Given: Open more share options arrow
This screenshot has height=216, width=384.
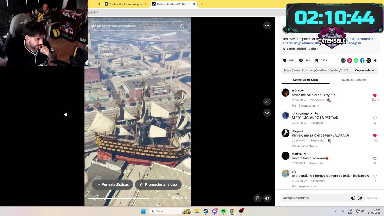Looking at the screenshot, I should tap(375, 61).
